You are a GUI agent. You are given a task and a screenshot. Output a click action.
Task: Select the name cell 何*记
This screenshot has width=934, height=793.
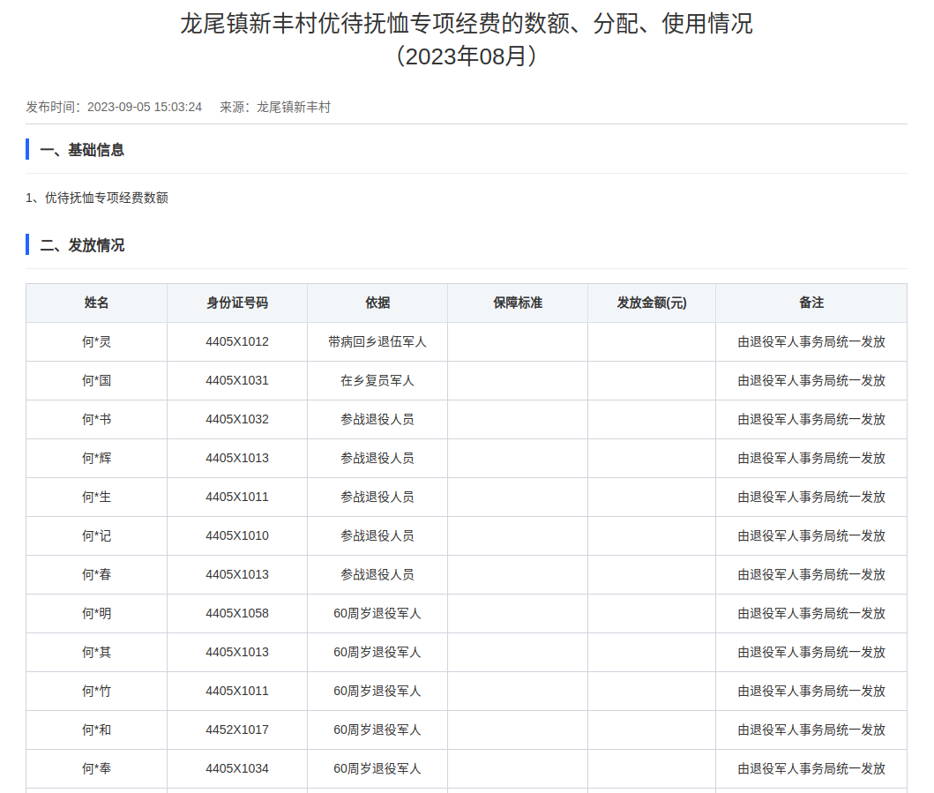pos(96,535)
